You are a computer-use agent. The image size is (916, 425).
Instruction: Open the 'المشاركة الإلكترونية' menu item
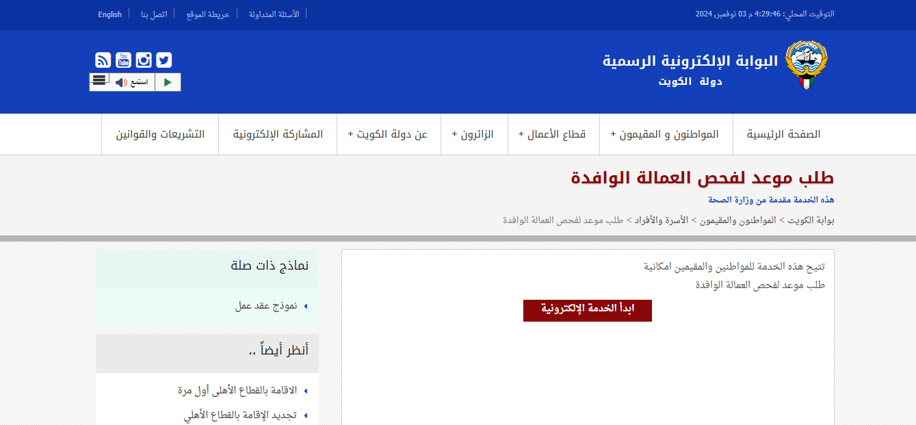(x=278, y=134)
